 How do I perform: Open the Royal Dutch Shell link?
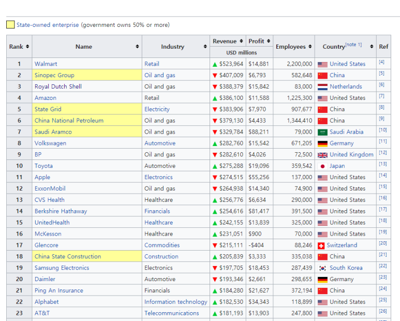tap(58, 86)
